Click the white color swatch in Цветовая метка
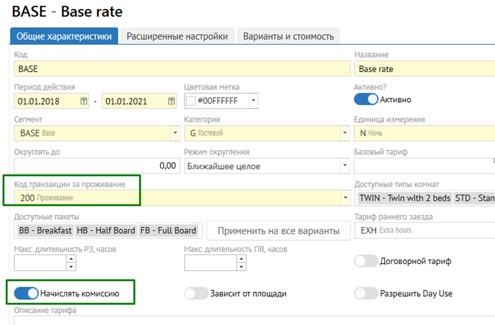 (x=191, y=101)
